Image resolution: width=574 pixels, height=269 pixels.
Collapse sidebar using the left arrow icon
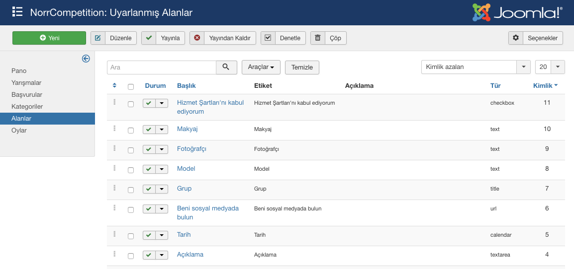point(86,59)
